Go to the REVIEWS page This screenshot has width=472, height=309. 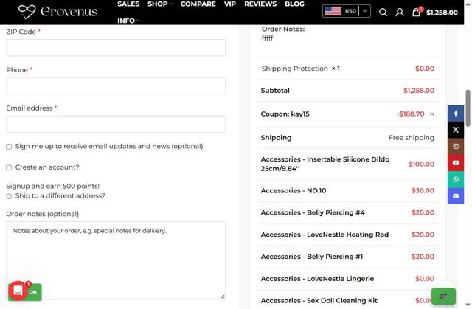pyautogui.click(x=260, y=4)
